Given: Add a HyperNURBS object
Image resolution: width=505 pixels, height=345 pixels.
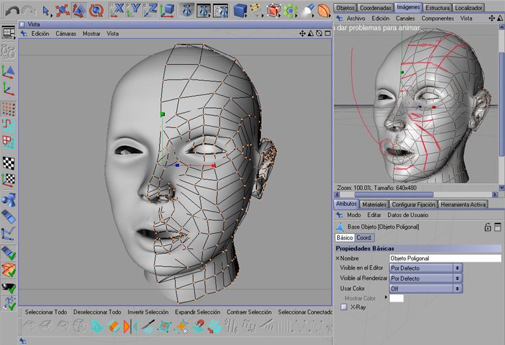Looking at the screenshot, I should (274, 11).
